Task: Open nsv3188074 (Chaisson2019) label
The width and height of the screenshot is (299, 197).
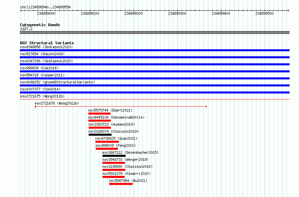Action: 114,131
